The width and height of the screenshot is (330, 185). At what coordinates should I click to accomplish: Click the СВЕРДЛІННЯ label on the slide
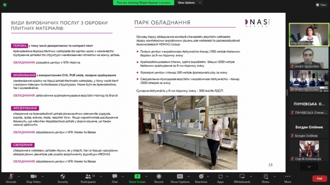coord(23,145)
